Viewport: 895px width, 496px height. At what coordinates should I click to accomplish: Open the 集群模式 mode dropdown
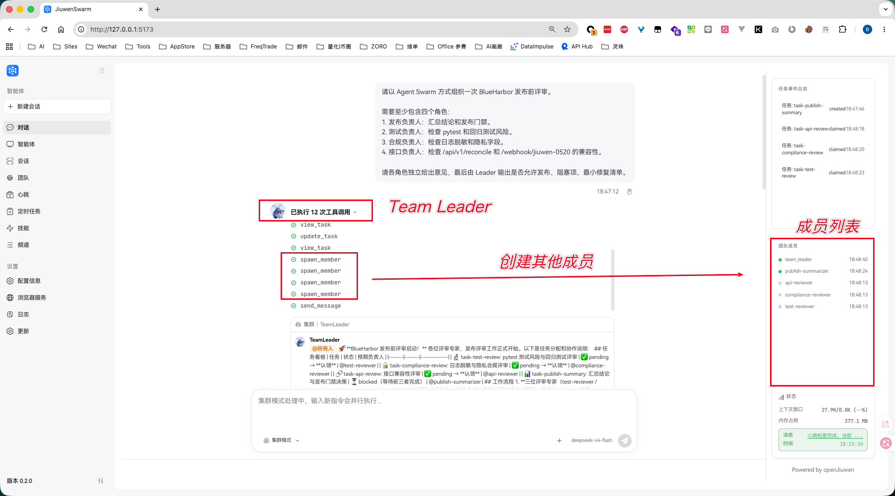[282, 440]
